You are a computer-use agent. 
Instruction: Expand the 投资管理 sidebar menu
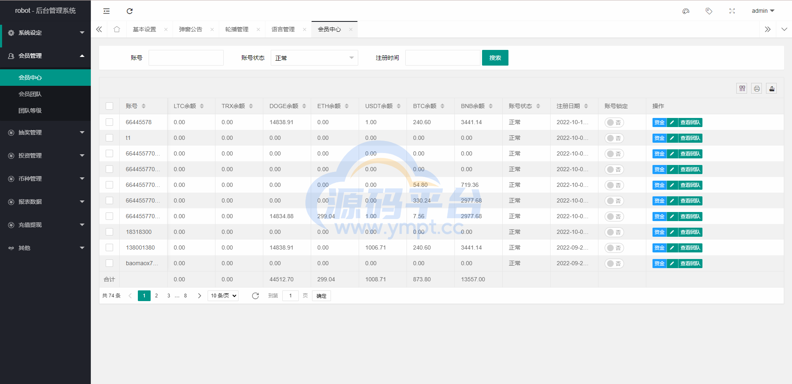45,155
